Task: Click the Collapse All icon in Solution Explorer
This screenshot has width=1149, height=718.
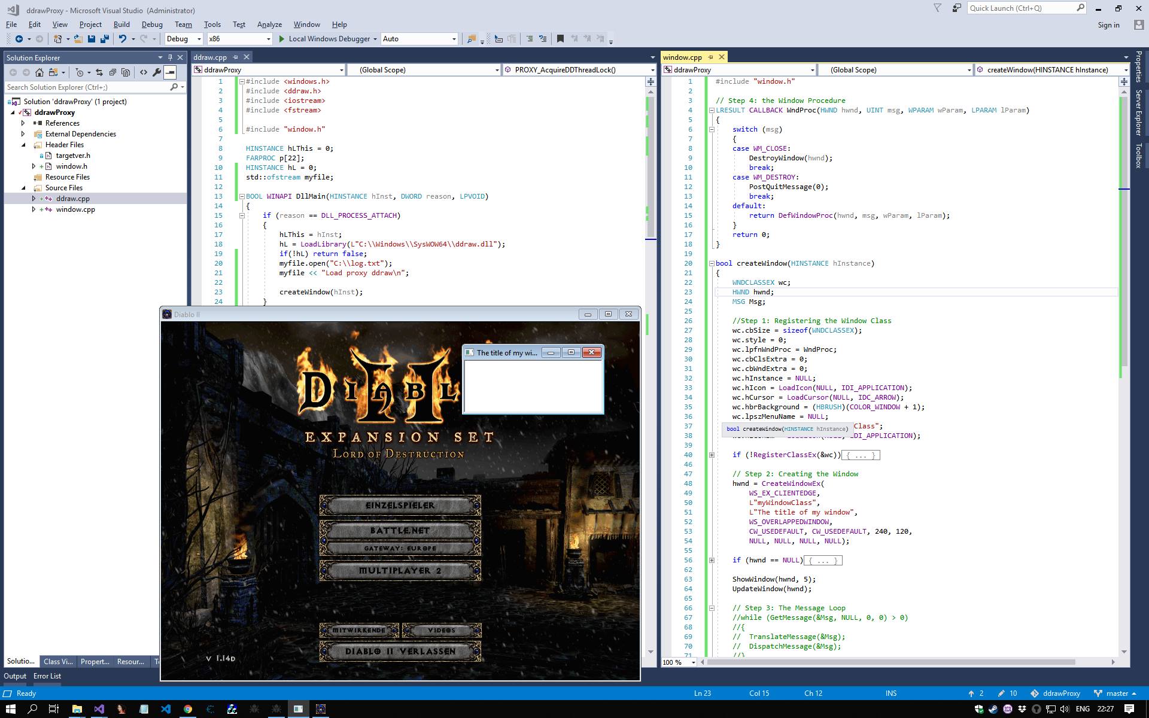Action: (x=113, y=72)
